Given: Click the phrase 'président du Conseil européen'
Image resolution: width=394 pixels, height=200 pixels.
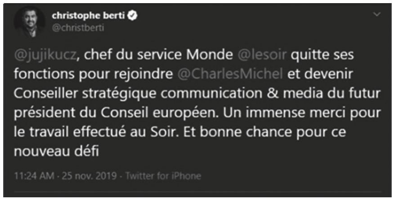Looking at the screenshot, I should tap(116, 113).
